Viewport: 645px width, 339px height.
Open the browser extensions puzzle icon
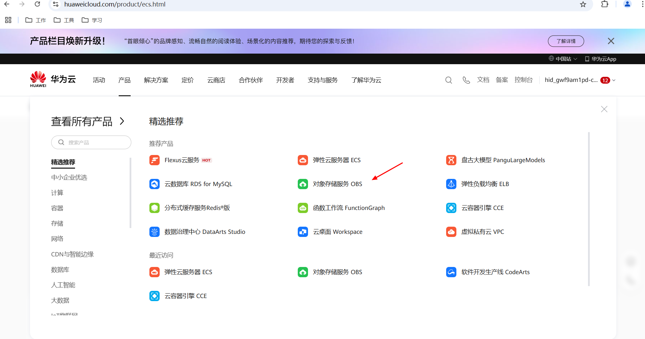[605, 4]
